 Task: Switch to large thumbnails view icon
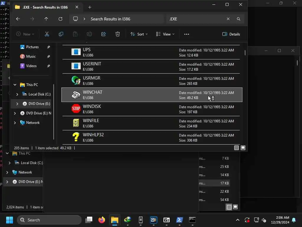[x=243, y=148]
